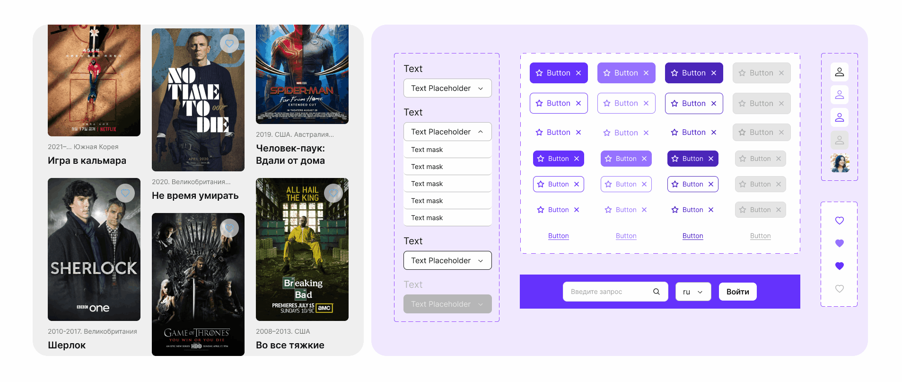Screen dimensions: 902x382
Task: Toggle the favorite heart on the Sherlock poster
Action: [x=125, y=193]
